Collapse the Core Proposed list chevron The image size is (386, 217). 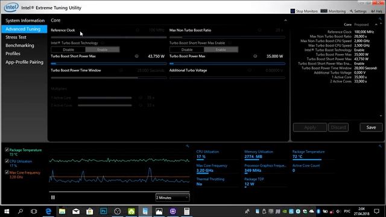pyautogui.click(x=376, y=25)
